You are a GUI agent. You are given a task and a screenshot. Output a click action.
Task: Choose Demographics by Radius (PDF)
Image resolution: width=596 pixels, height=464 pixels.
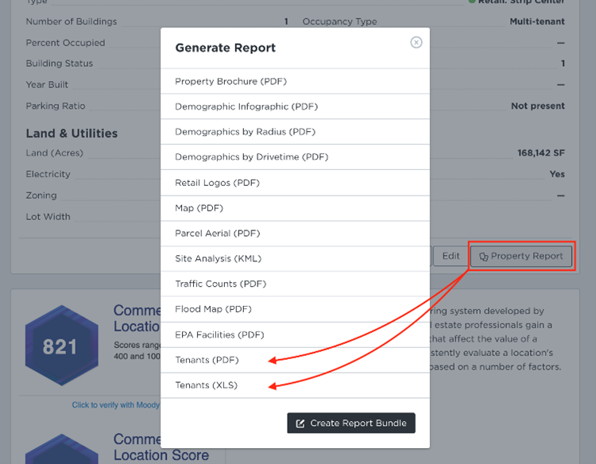point(295,132)
